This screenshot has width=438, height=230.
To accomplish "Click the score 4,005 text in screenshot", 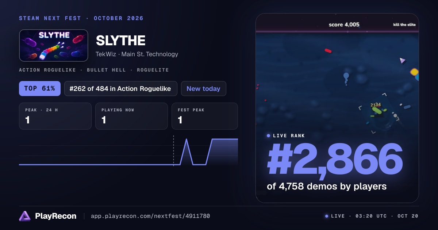I will click(x=344, y=24).
